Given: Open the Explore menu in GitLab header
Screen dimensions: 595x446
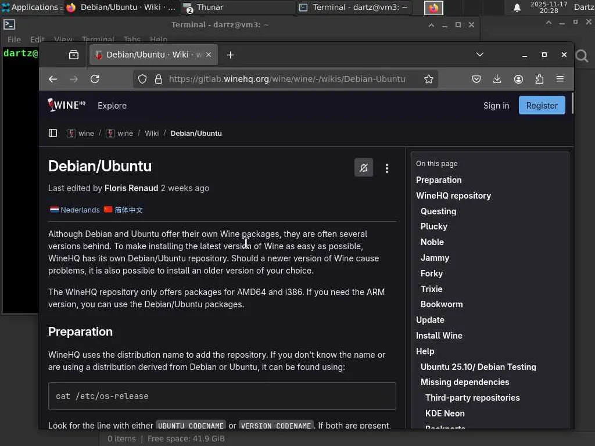Looking at the screenshot, I should 112,106.
